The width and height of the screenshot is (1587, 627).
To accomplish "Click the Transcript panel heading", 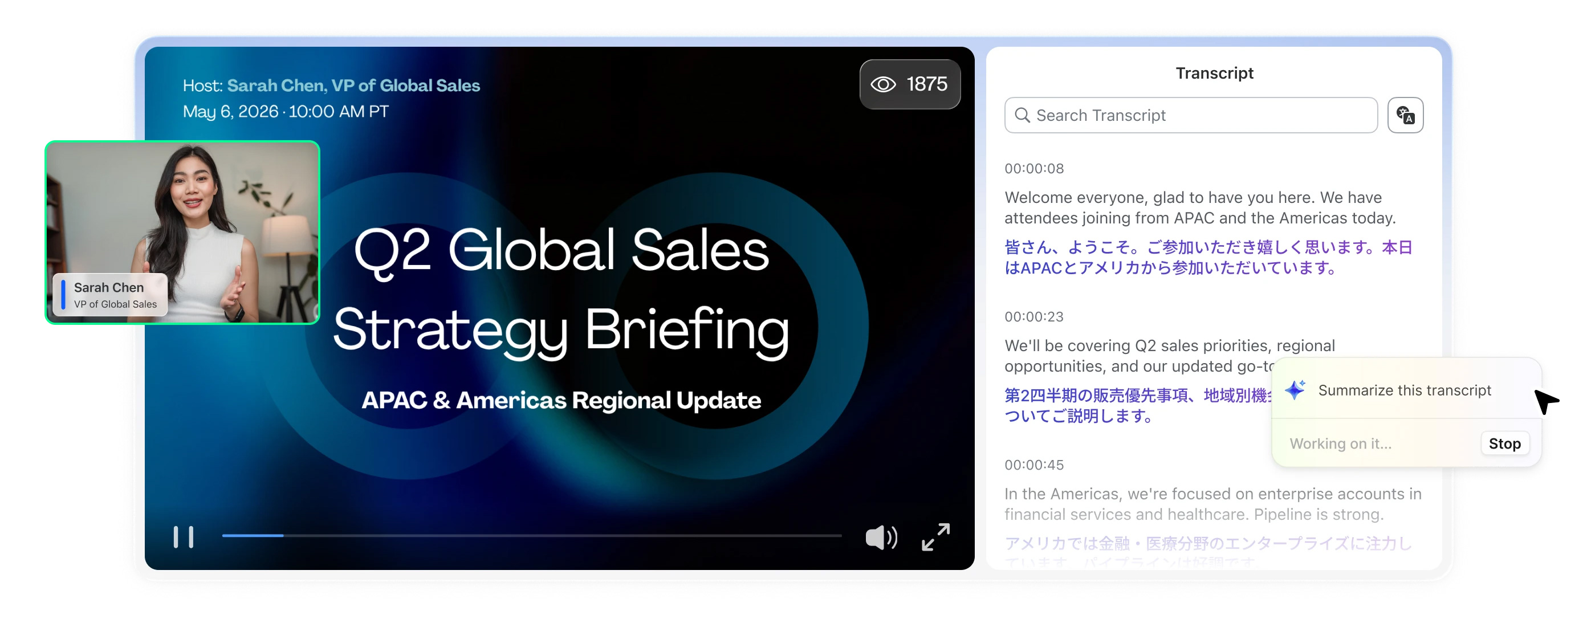I will click(x=1214, y=74).
